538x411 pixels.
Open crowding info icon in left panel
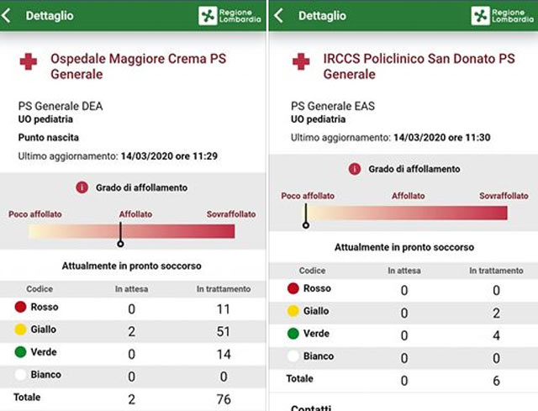point(82,187)
